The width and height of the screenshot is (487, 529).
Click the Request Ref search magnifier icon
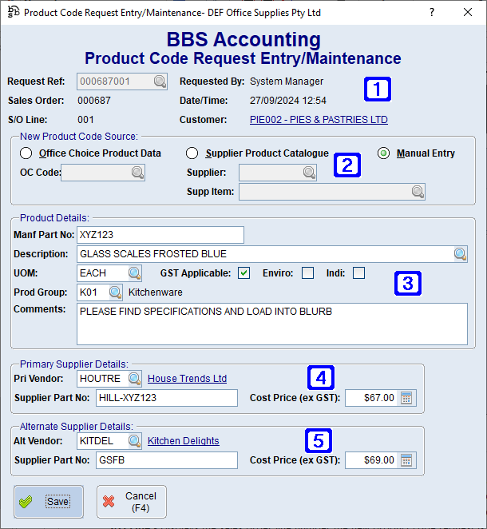coord(160,82)
